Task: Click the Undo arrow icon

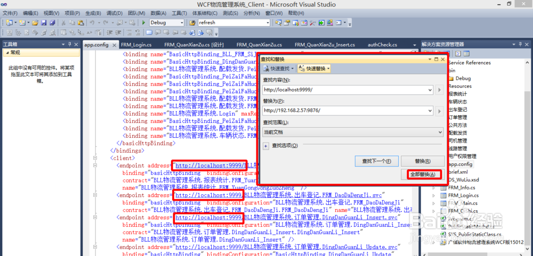Action: point(92,23)
